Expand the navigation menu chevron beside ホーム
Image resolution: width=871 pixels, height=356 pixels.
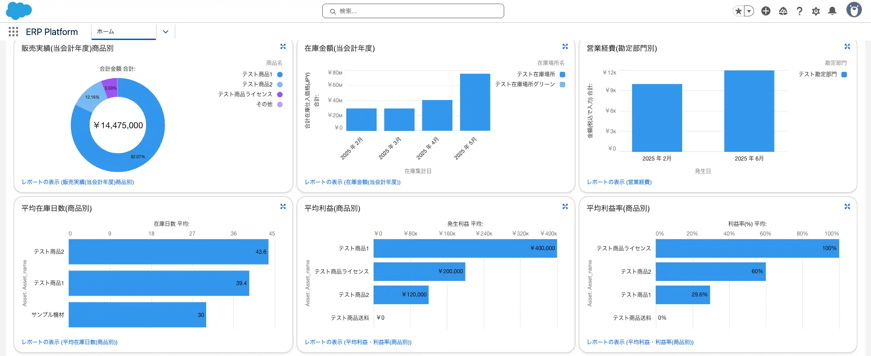click(166, 32)
